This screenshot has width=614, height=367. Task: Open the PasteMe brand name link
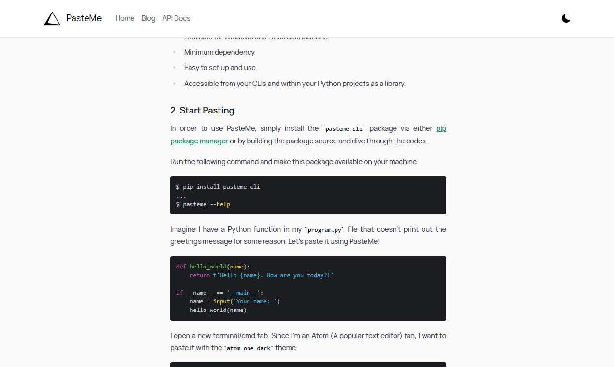coord(84,18)
